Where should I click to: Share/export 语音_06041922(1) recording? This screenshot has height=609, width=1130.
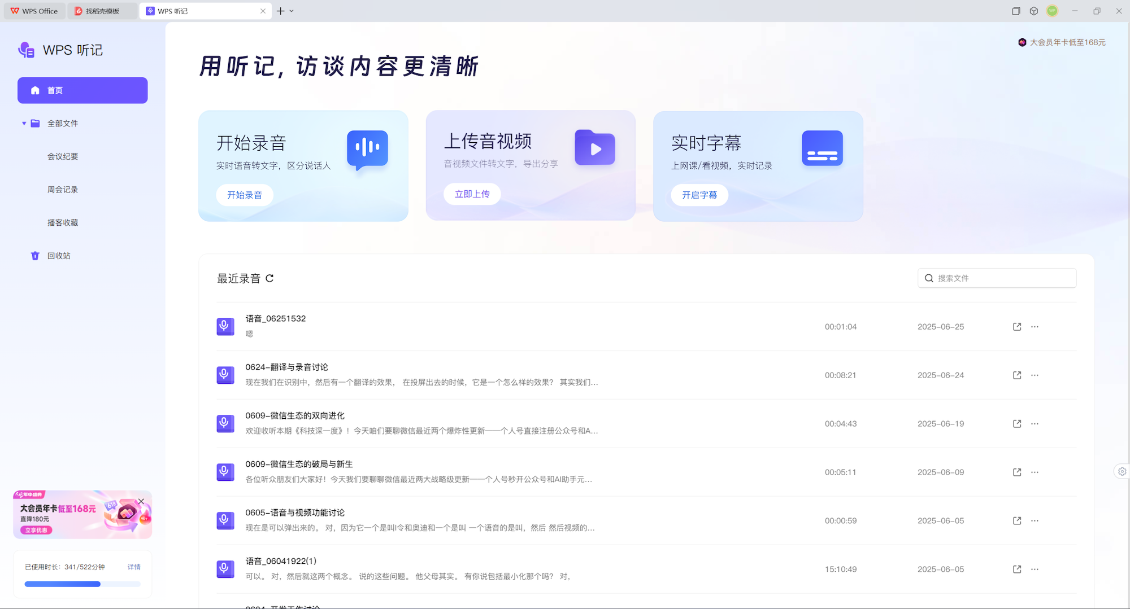click(1017, 569)
